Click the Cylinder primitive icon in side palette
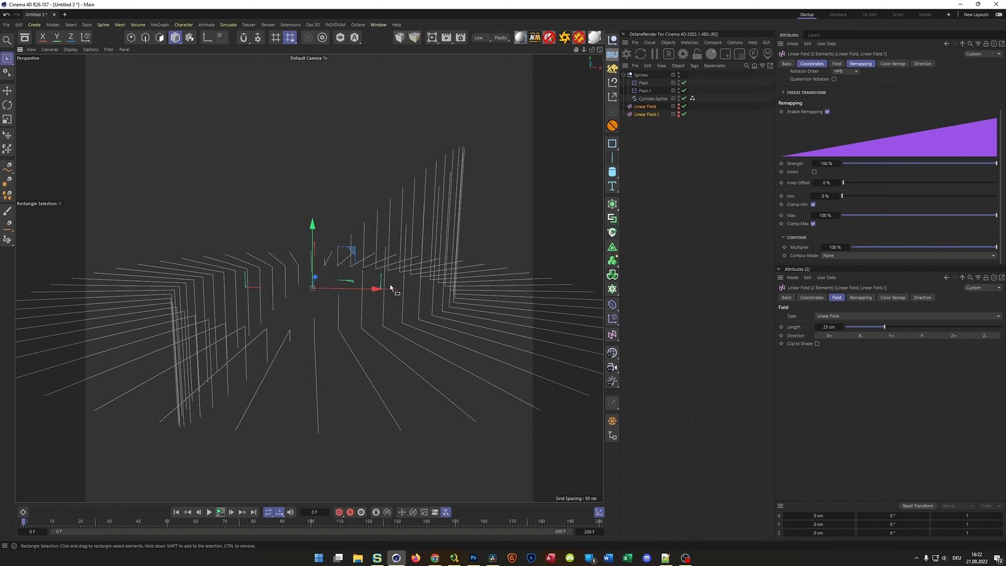 pyautogui.click(x=612, y=172)
